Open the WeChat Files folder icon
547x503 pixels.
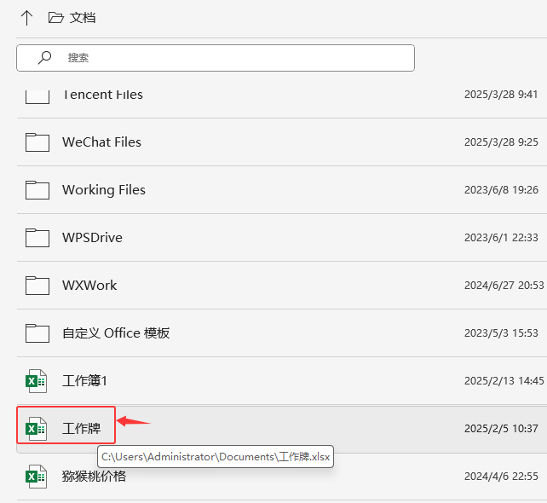[x=37, y=142]
